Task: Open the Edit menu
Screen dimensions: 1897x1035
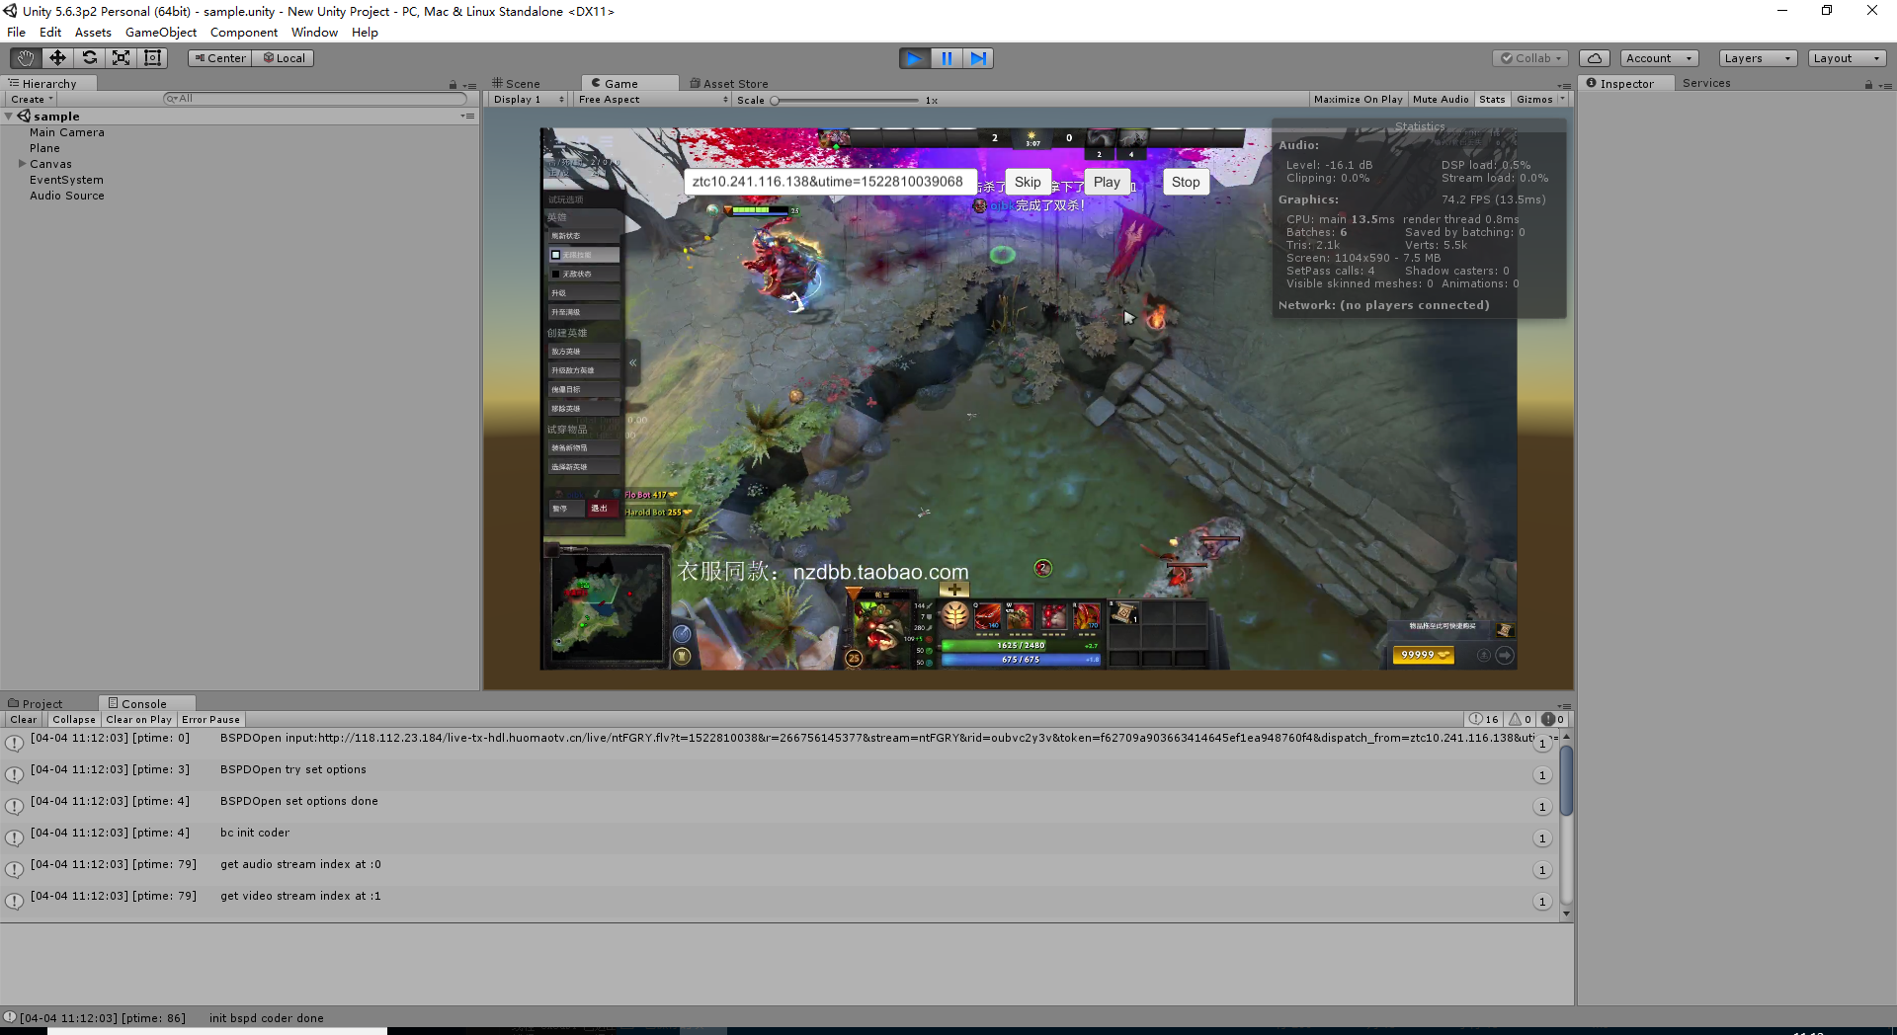Action: tap(50, 33)
